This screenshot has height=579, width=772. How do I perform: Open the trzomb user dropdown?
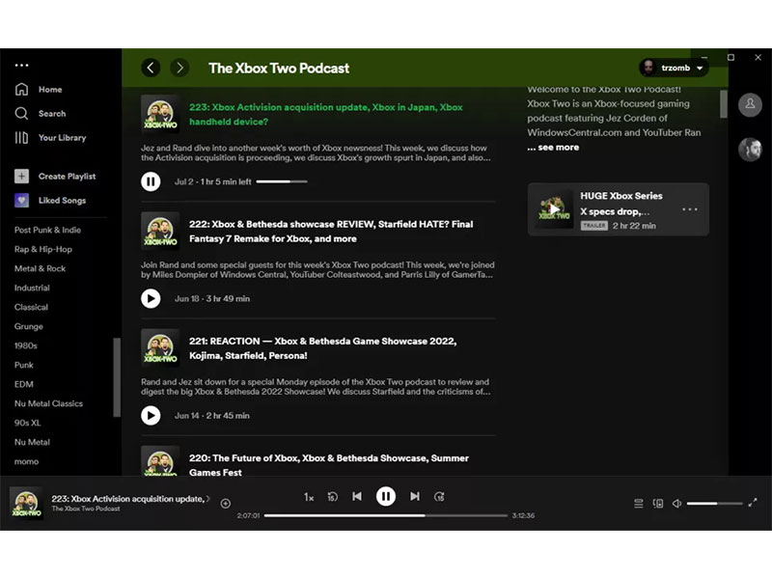click(x=674, y=68)
